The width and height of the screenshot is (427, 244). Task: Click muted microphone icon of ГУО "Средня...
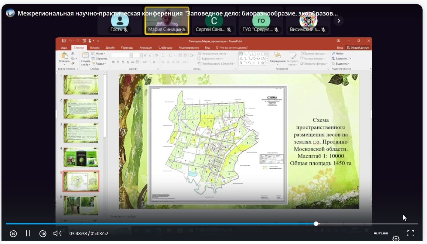[x=276, y=30]
